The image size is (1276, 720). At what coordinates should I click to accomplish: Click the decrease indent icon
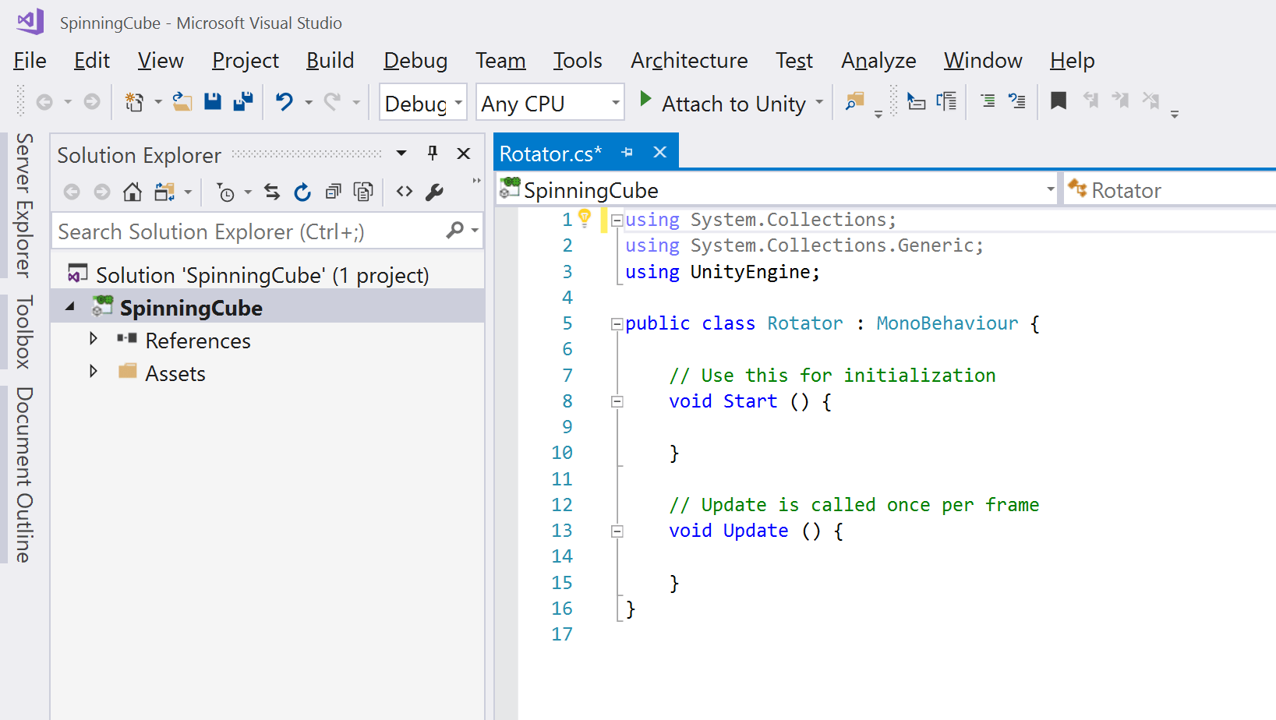pos(917,101)
